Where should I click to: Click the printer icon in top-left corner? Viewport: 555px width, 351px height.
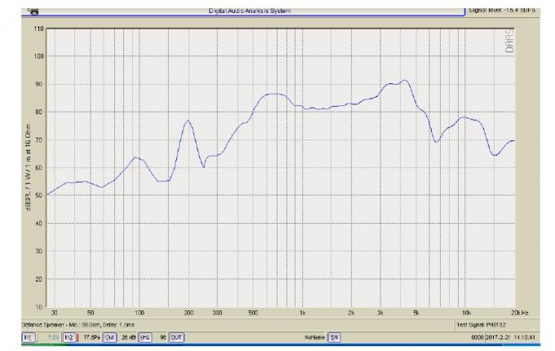coord(35,12)
